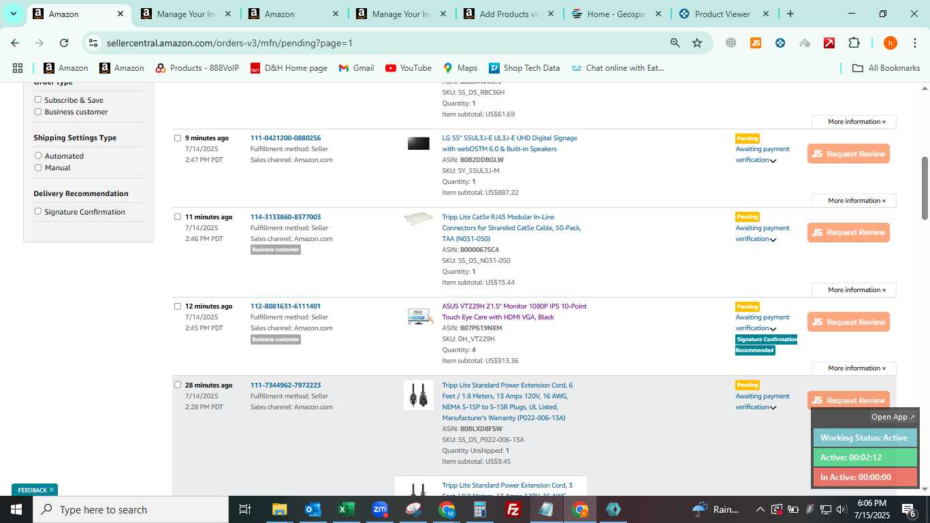The image size is (930, 523).
Task: Click Request Review for ASUS monitor order
Action: point(848,322)
